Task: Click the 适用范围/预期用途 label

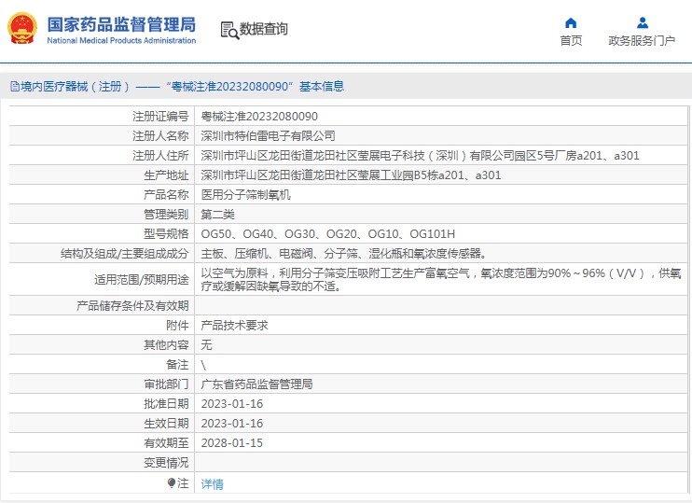Action: click(142, 280)
